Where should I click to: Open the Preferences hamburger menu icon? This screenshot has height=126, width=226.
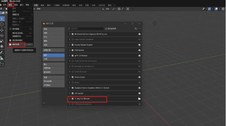(x=44, y=103)
